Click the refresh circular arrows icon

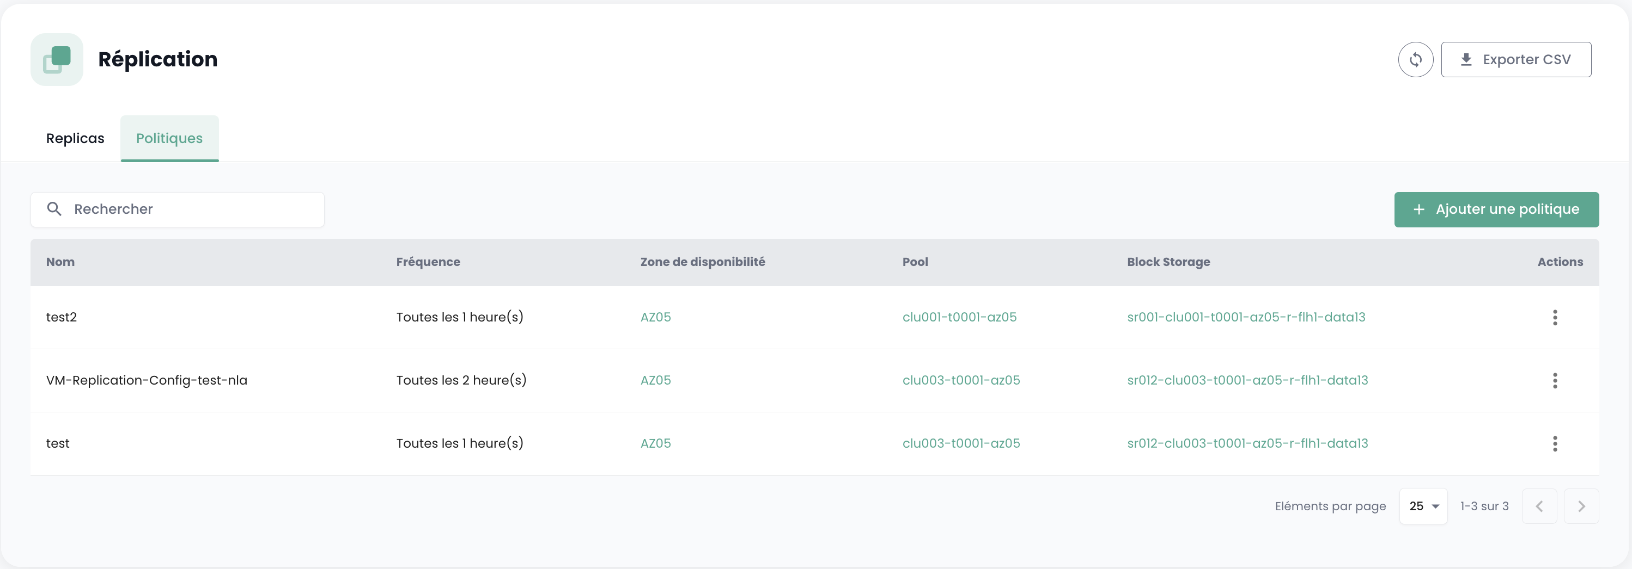(1415, 59)
